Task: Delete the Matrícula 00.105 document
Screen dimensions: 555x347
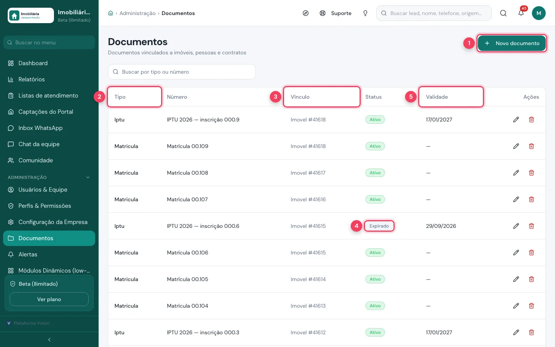Action: tap(531, 279)
